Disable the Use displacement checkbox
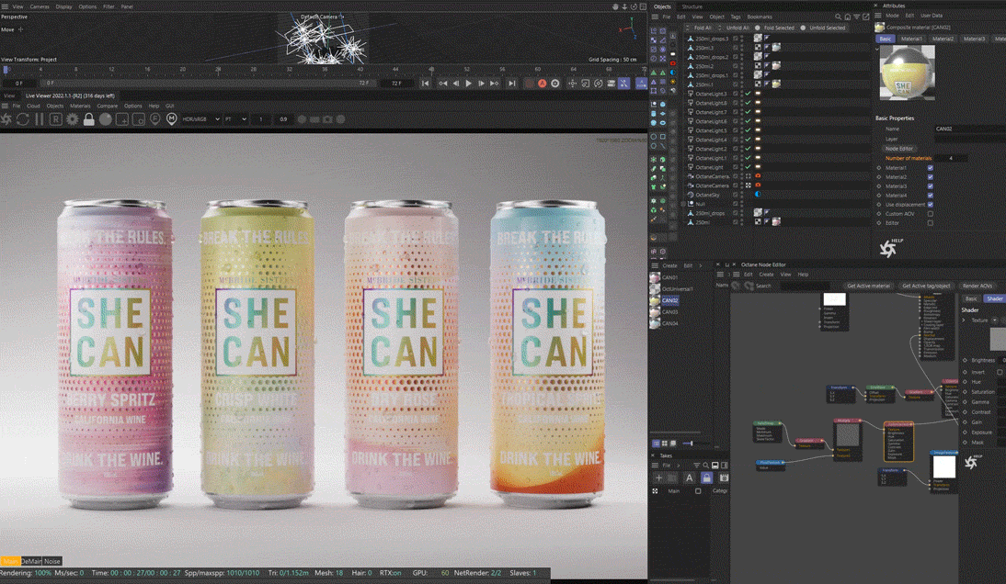This screenshot has width=1006, height=584. coord(931,205)
